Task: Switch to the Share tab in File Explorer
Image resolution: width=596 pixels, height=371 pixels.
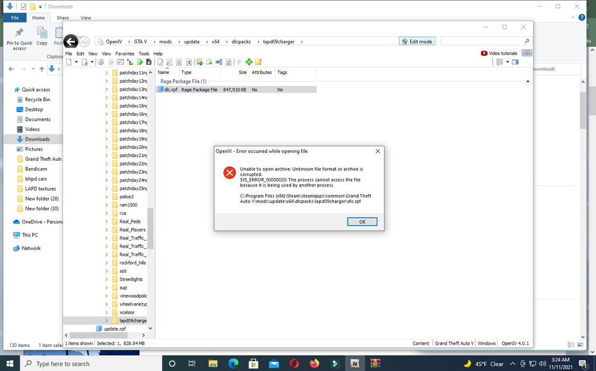Action: click(x=63, y=17)
